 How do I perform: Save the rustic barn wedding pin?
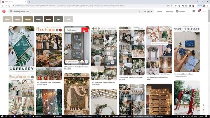85,30
